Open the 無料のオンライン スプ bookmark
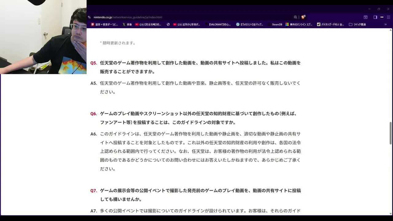 pyautogui.click(x=299, y=24)
